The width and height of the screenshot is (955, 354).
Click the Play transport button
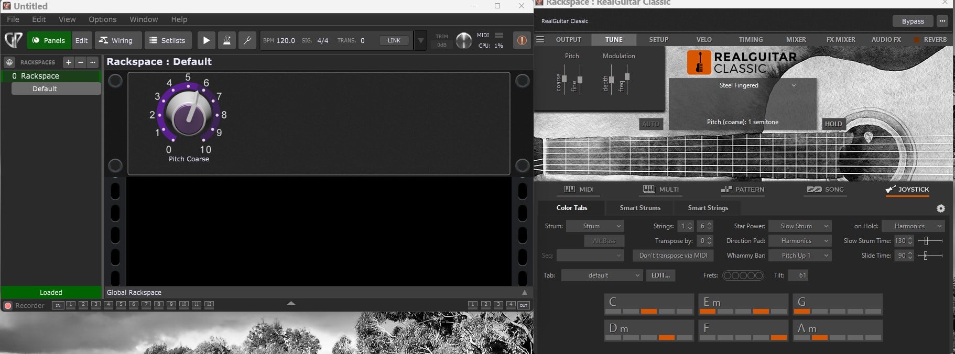[206, 40]
